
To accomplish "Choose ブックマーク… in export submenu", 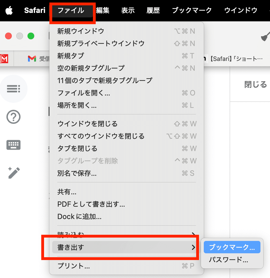I will (232, 247).
